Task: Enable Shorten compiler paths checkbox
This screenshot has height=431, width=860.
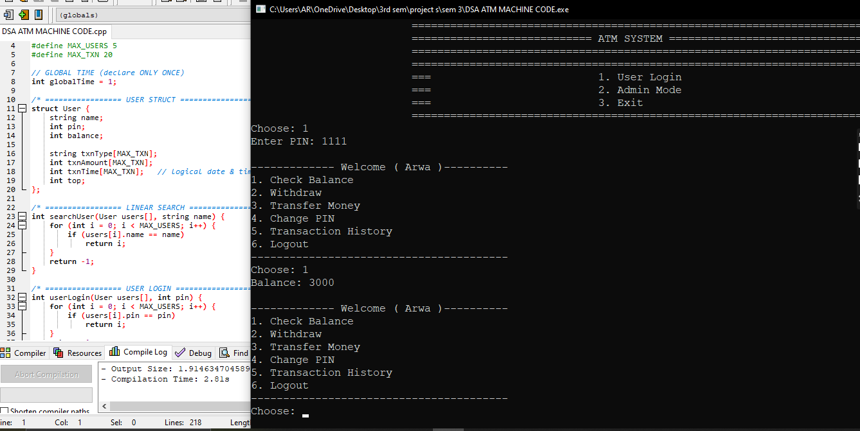Action: 5,411
